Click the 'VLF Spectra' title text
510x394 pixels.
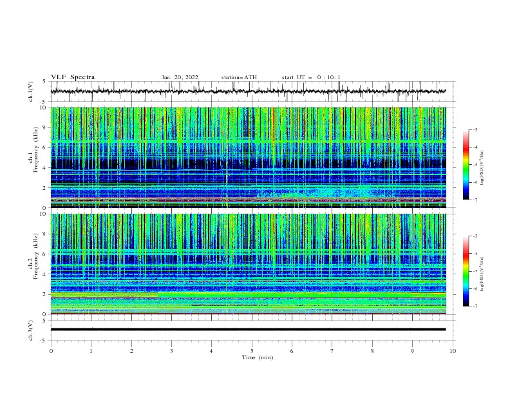point(73,77)
